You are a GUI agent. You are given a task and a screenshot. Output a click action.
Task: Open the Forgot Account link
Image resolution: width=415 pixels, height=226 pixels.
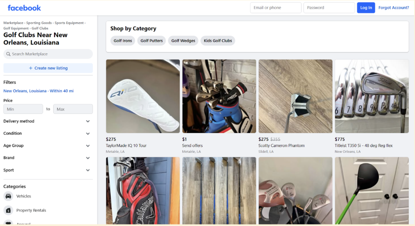click(x=394, y=7)
